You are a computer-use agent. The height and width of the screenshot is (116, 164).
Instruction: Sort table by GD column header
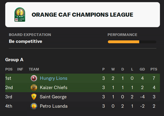(x=142, y=69)
